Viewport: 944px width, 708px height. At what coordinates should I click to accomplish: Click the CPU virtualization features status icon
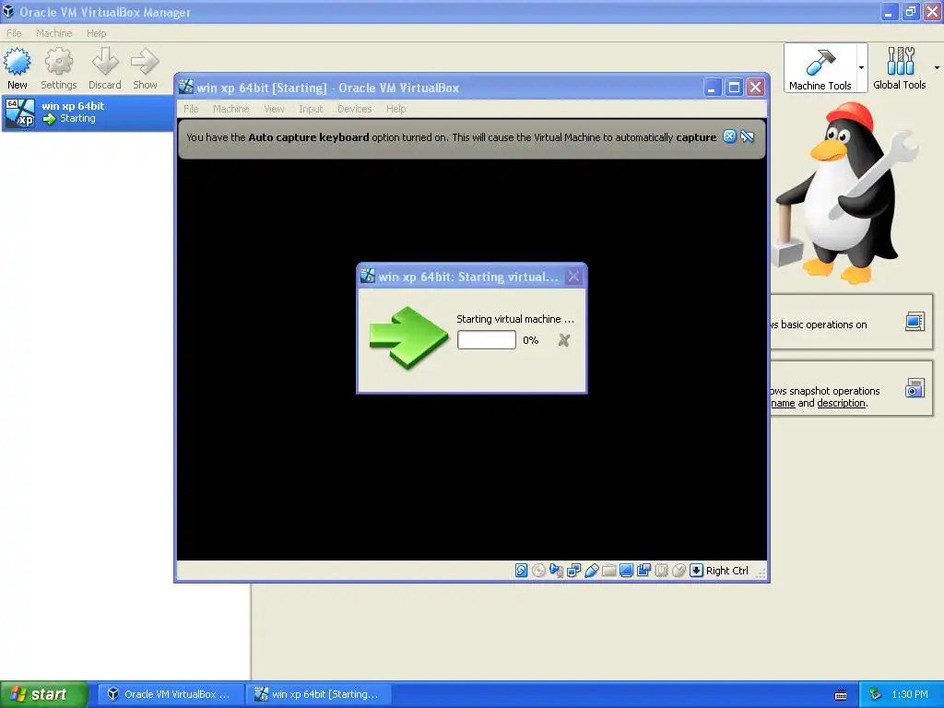pyautogui.click(x=661, y=570)
